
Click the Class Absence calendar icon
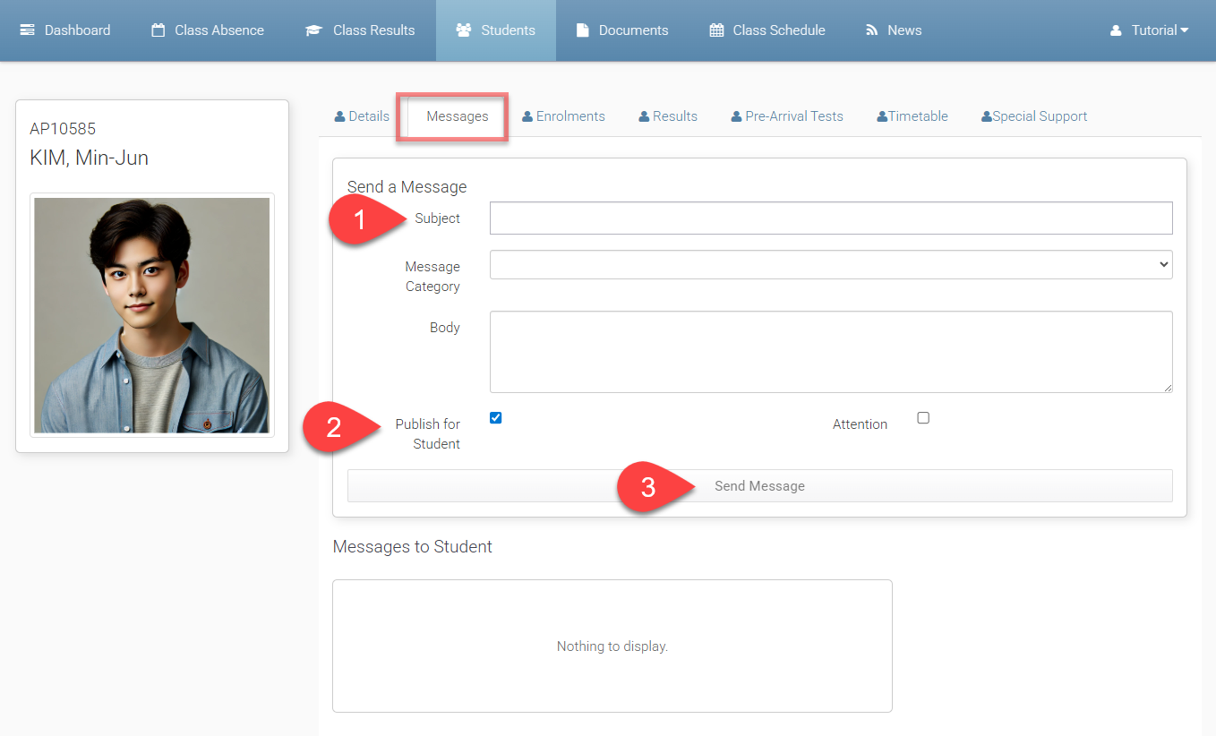click(x=158, y=30)
